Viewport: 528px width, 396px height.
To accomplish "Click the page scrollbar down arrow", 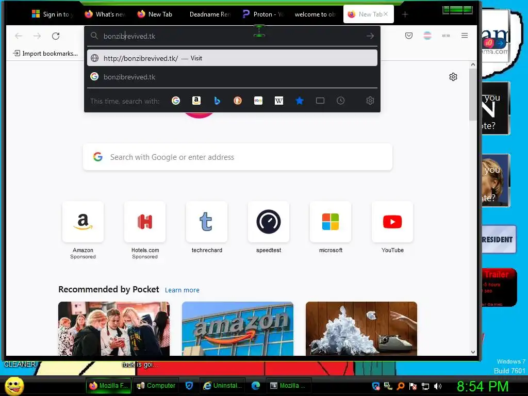I will 473,352.
